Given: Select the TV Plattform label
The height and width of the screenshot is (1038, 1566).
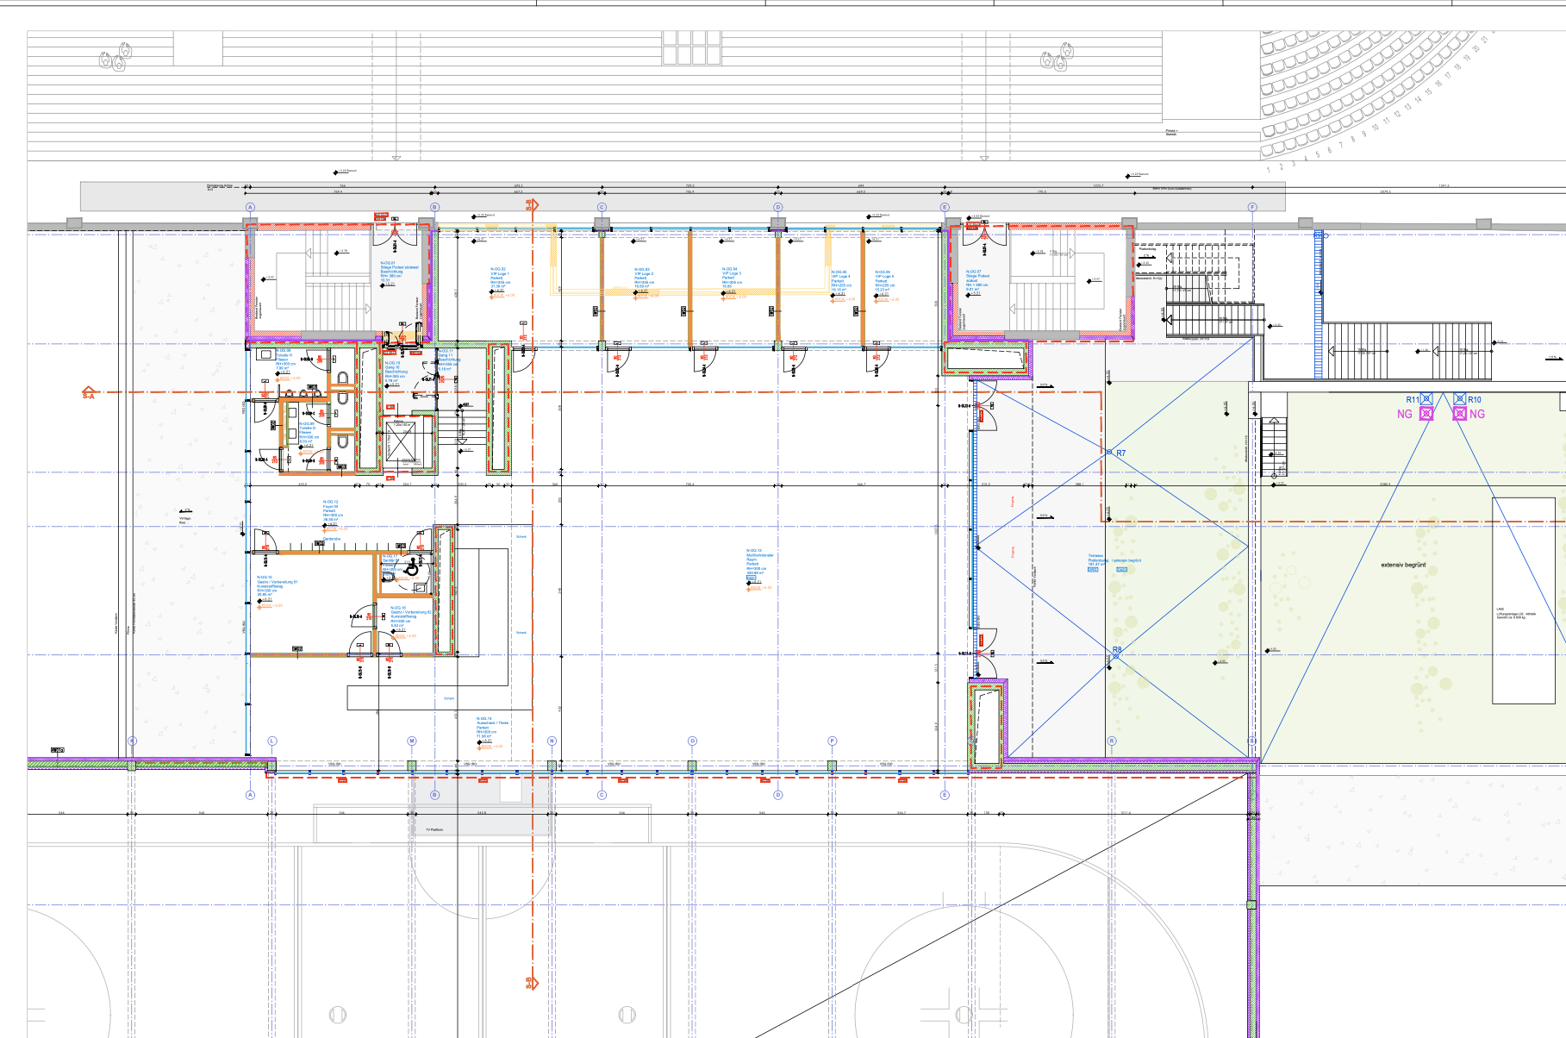Looking at the screenshot, I should (x=434, y=829).
